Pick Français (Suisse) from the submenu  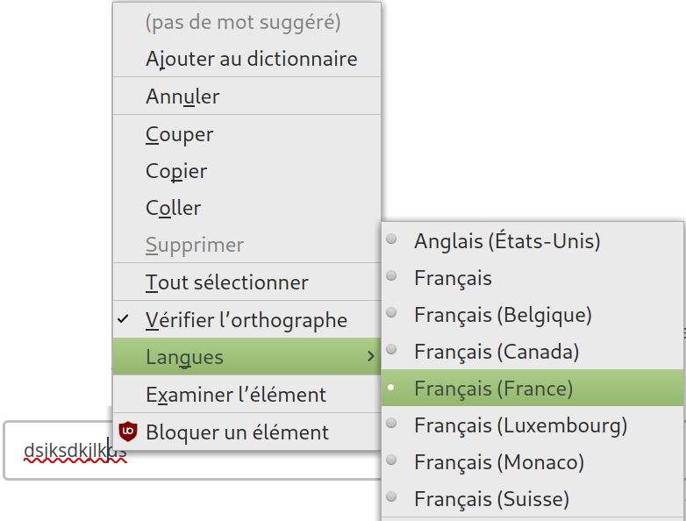click(491, 499)
